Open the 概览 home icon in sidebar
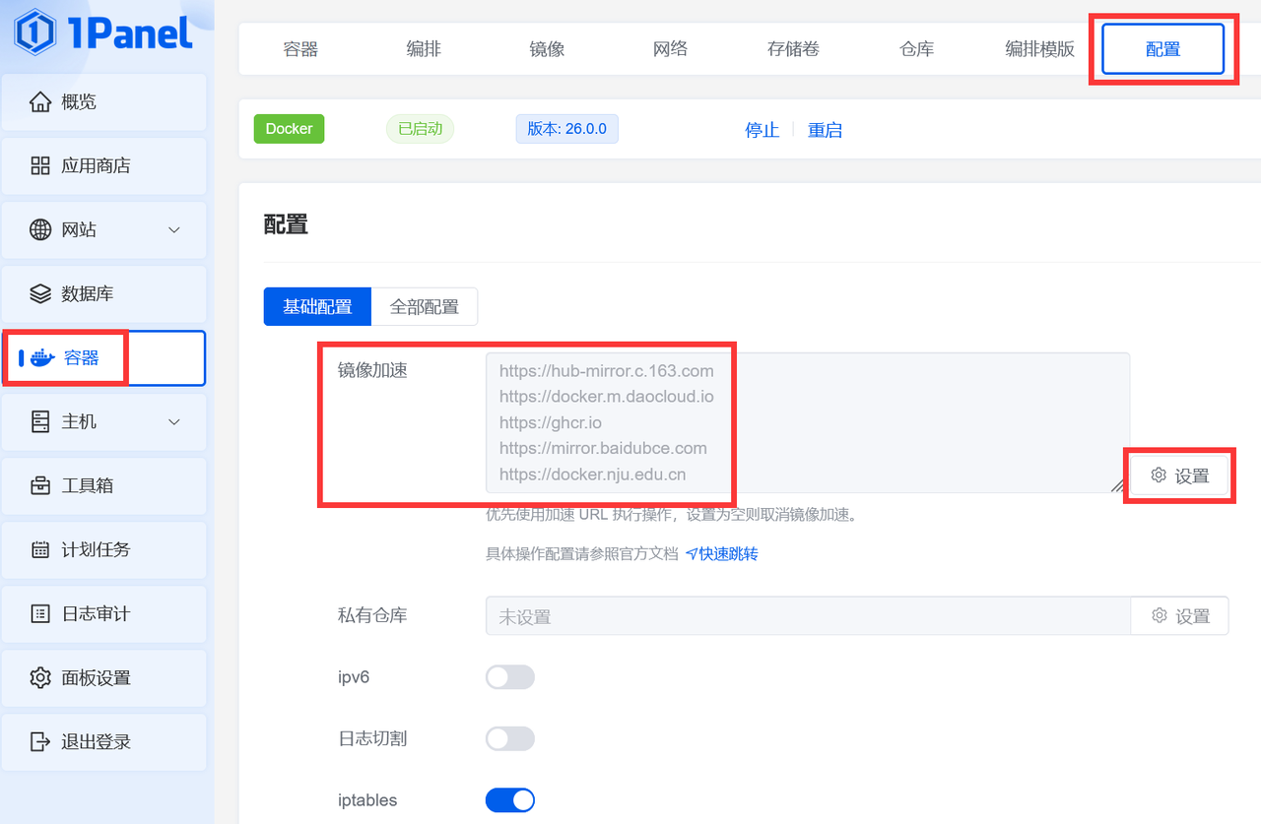 click(40, 101)
